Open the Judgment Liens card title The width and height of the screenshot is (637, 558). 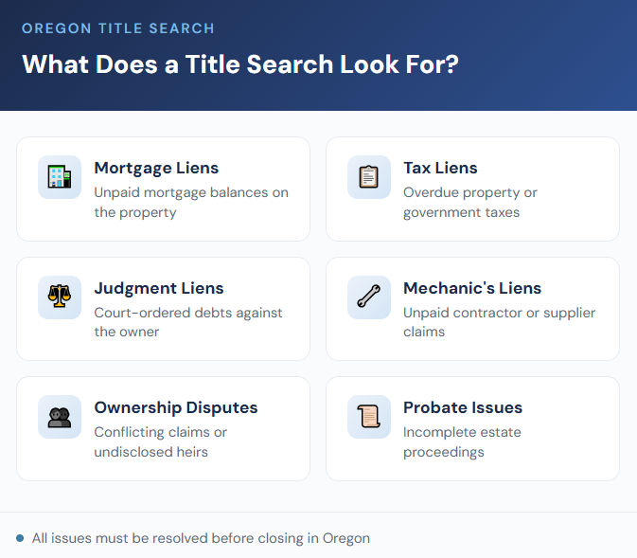(x=159, y=288)
